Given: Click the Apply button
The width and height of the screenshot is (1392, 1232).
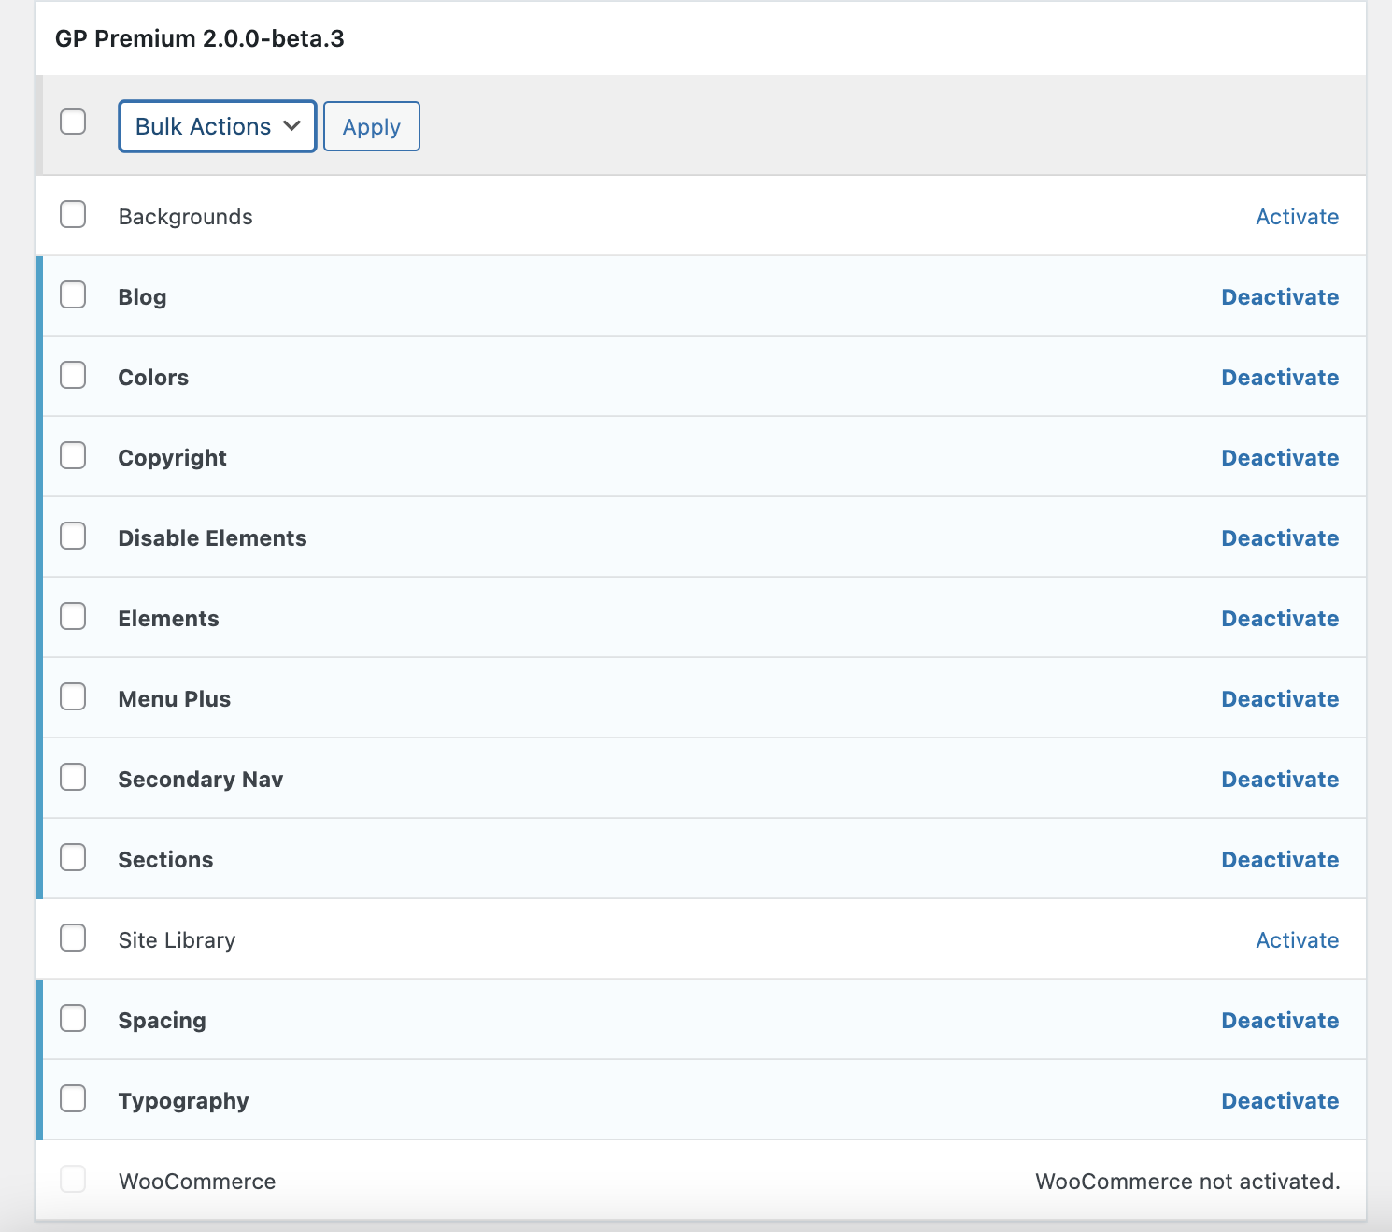Looking at the screenshot, I should click(372, 126).
